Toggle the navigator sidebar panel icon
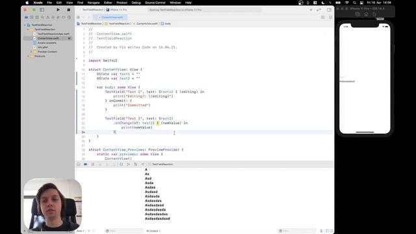416x234 pixels. click(42, 10)
